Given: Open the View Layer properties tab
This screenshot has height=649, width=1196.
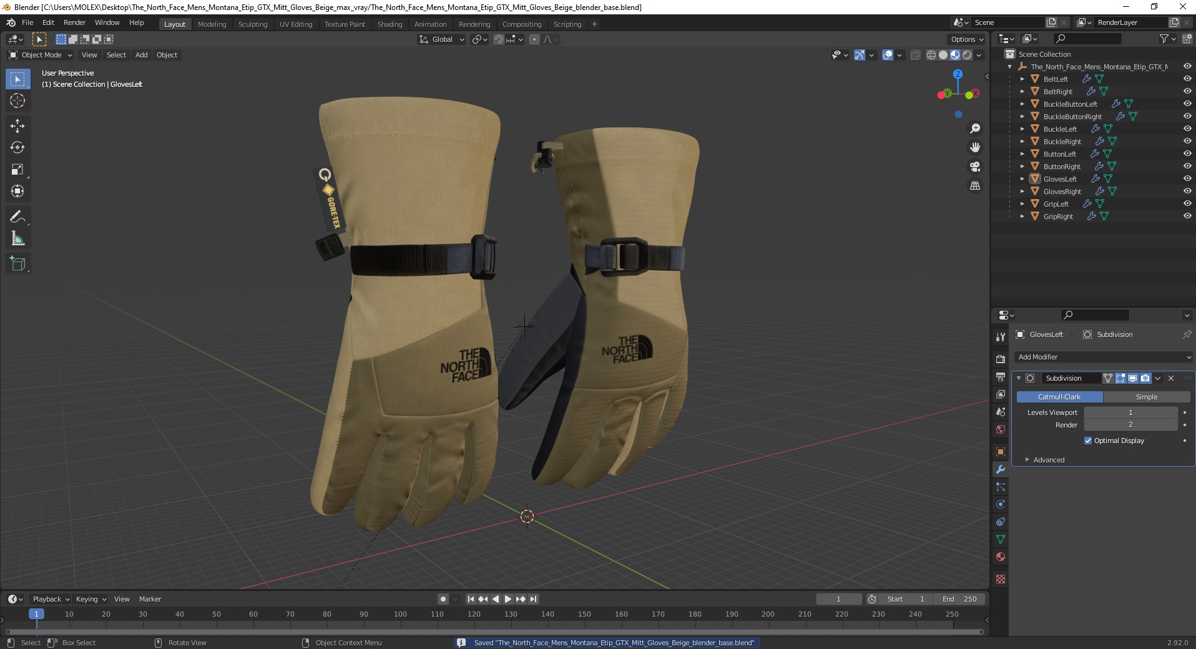Looking at the screenshot, I should (x=1001, y=394).
